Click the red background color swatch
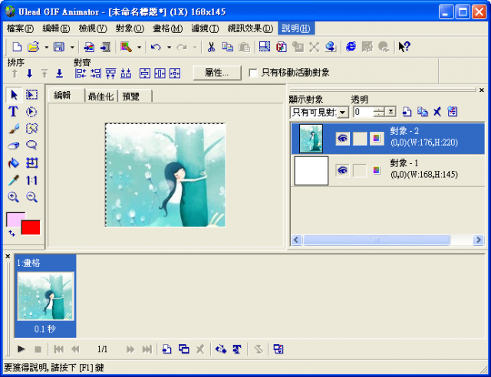Screen dimensions: 491x377 [x=31, y=227]
